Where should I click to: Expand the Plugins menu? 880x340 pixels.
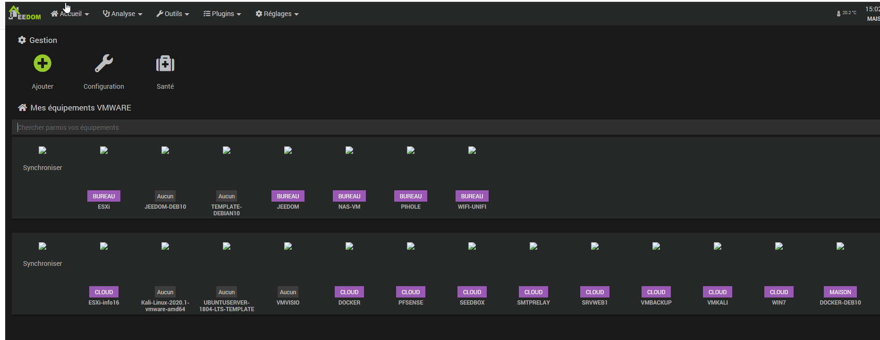tap(222, 14)
